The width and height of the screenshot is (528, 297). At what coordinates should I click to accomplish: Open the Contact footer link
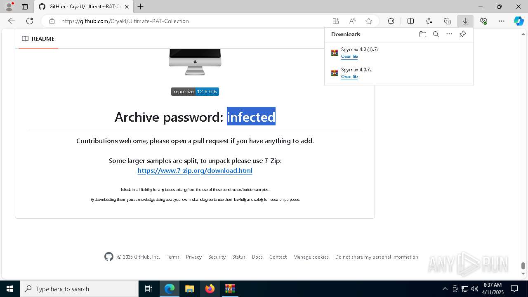[278, 257]
